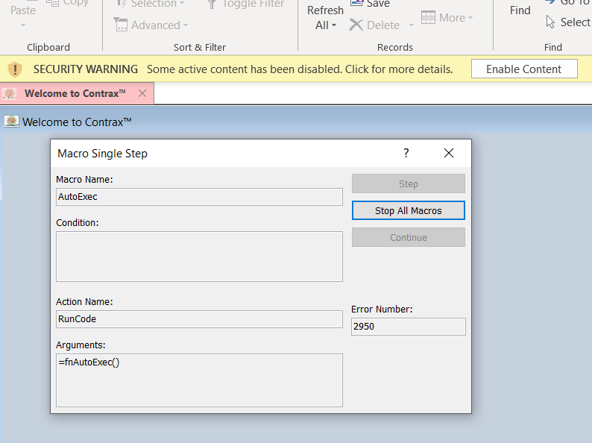Click the Advanced filter icon
The height and width of the screenshot is (443, 592).
click(121, 25)
